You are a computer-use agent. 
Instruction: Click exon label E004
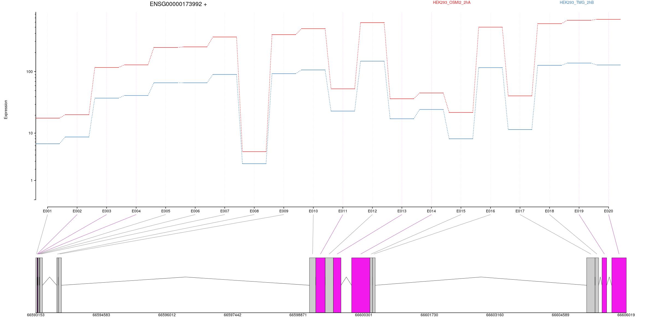point(136,211)
